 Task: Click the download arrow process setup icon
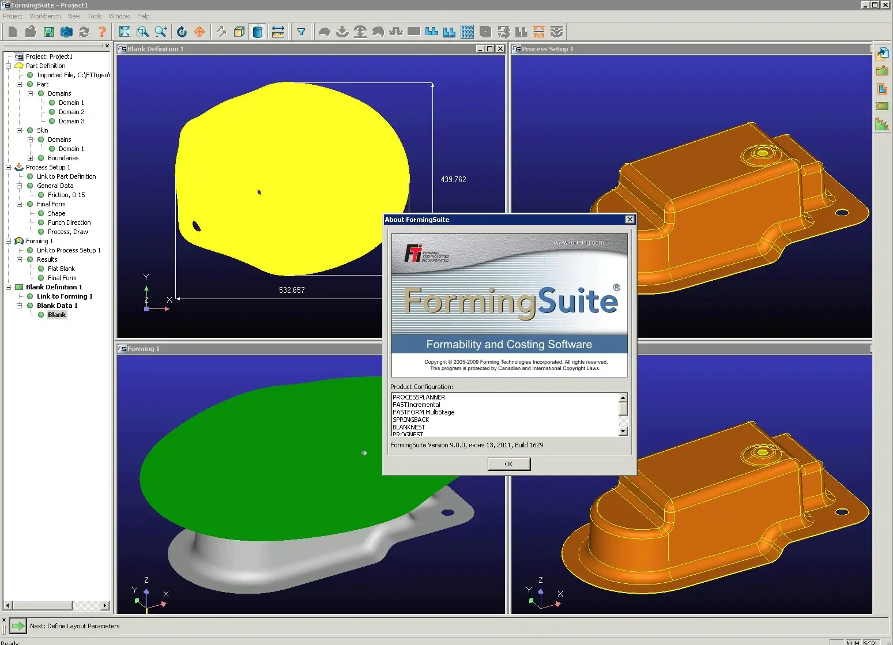pyautogui.click(x=342, y=32)
